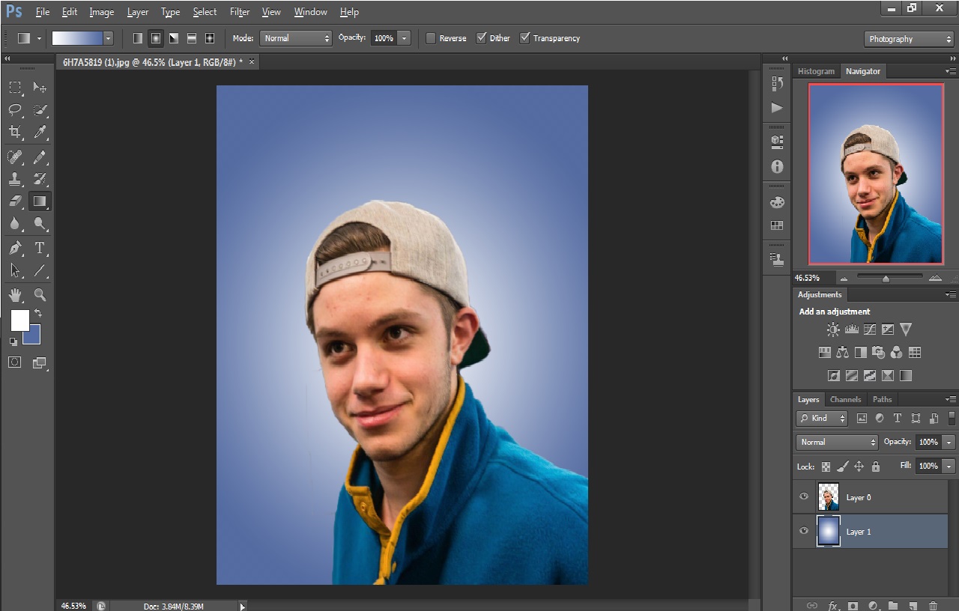Select the Crop tool

point(15,133)
